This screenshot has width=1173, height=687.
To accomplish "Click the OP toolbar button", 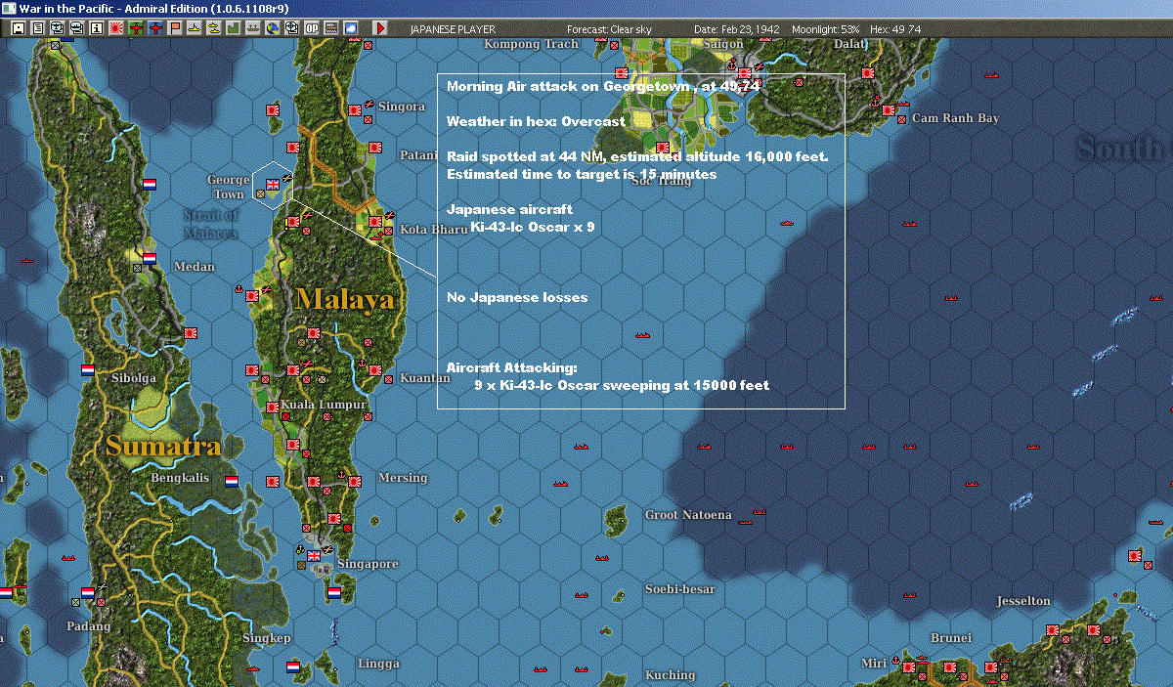I will (x=311, y=28).
